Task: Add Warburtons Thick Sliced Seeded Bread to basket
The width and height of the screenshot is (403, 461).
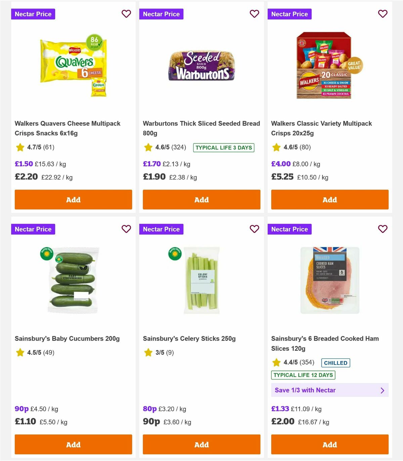Action: [201, 200]
